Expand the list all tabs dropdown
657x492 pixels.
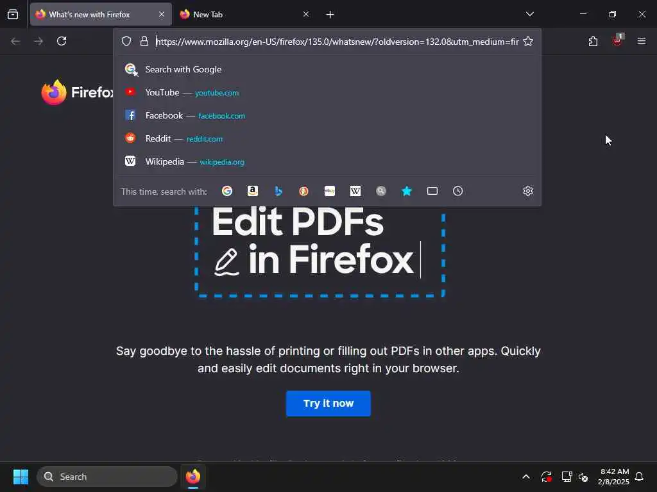pos(529,14)
